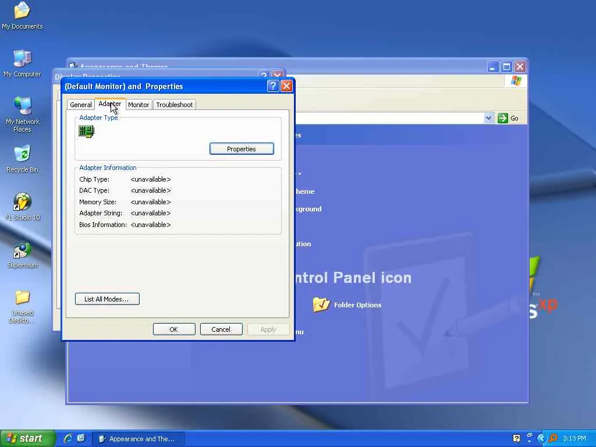Click the Go label in address bar
This screenshot has height=447, width=596.
pyautogui.click(x=515, y=118)
